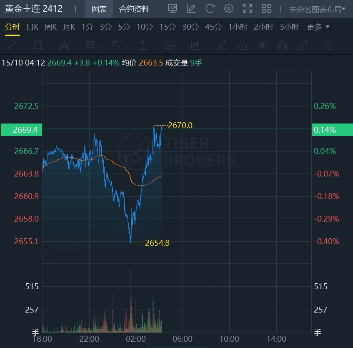This screenshot has width=353, height=348.
Task: Click the refresh chart icon
Action: click(210, 9)
